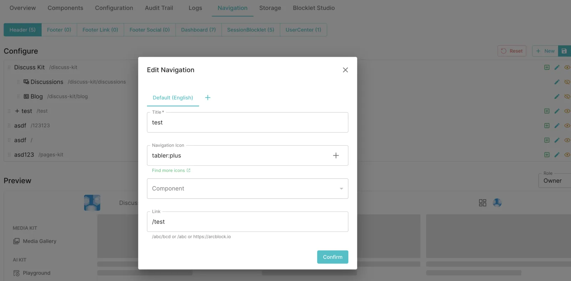Toggle visibility of Discuss Kit row
The width and height of the screenshot is (571, 281).
(567, 67)
